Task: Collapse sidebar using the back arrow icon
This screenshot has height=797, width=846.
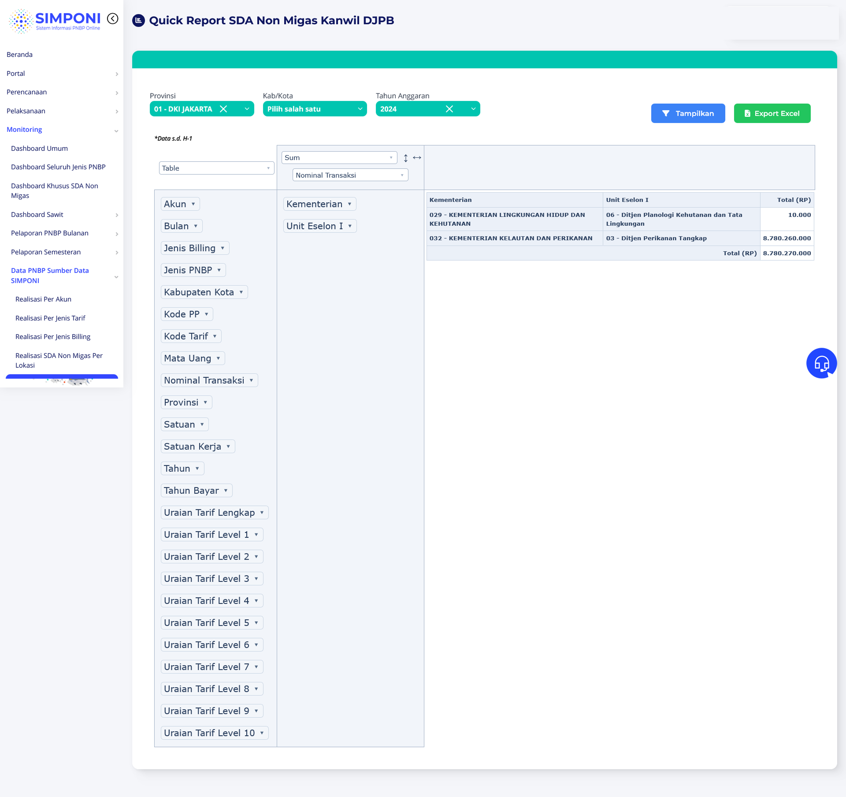Action: pos(113,19)
